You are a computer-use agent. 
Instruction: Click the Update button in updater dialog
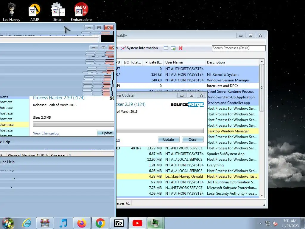click(x=169, y=140)
